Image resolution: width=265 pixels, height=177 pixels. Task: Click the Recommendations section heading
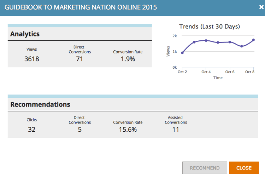point(40,104)
